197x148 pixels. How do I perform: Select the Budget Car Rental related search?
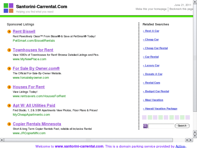tap(156, 91)
